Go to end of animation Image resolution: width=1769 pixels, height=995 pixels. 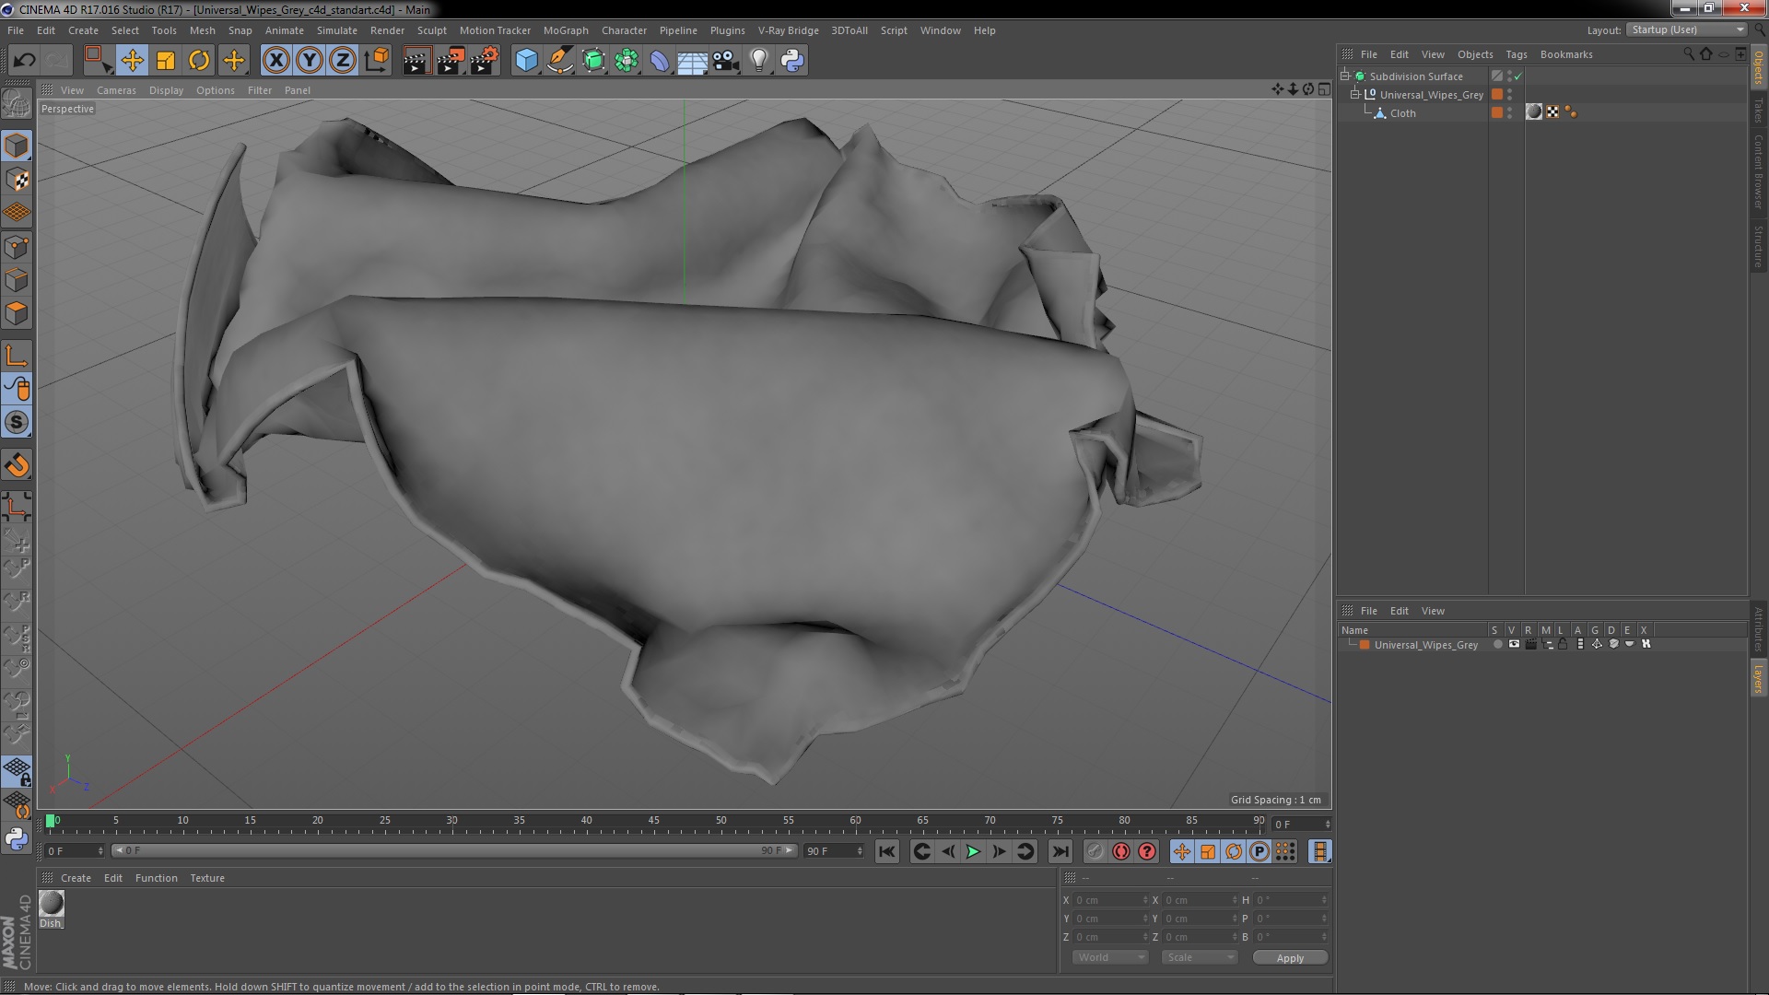pyautogui.click(x=1060, y=852)
